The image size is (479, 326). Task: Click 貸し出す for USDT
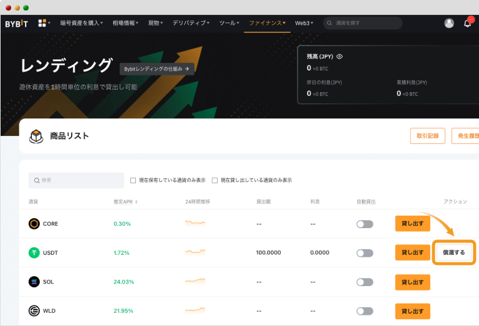(x=412, y=252)
